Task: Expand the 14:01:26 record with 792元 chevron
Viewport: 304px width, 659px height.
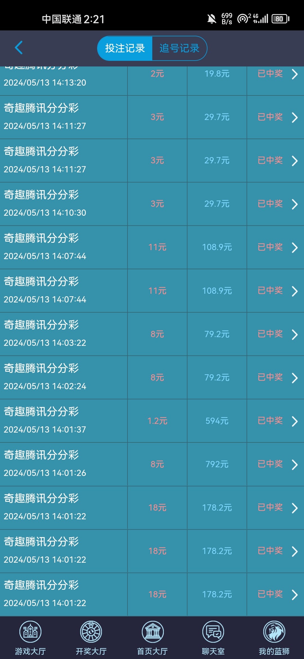Action: [x=294, y=464]
